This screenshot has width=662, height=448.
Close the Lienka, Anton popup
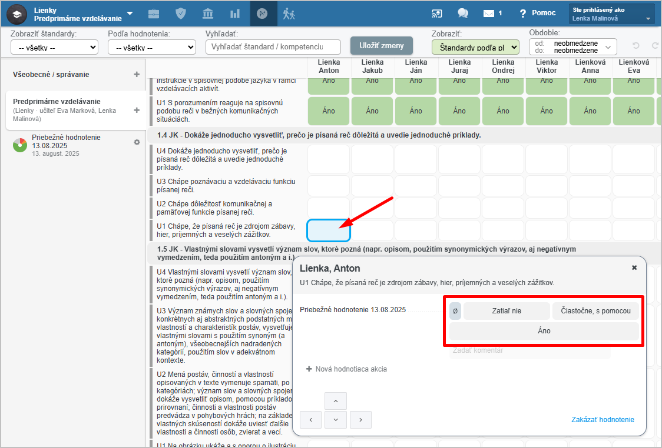tap(634, 268)
